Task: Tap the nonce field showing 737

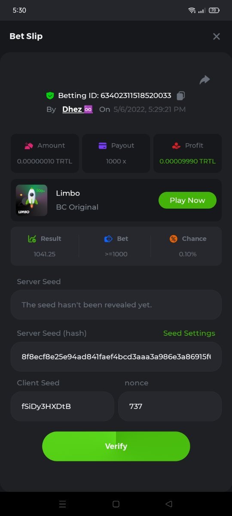Action: pos(170,406)
